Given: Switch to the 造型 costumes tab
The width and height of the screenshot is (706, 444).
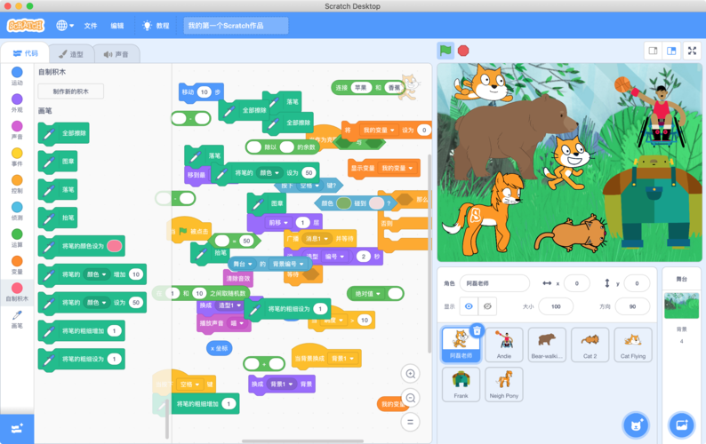Looking at the screenshot, I should coord(71,54).
